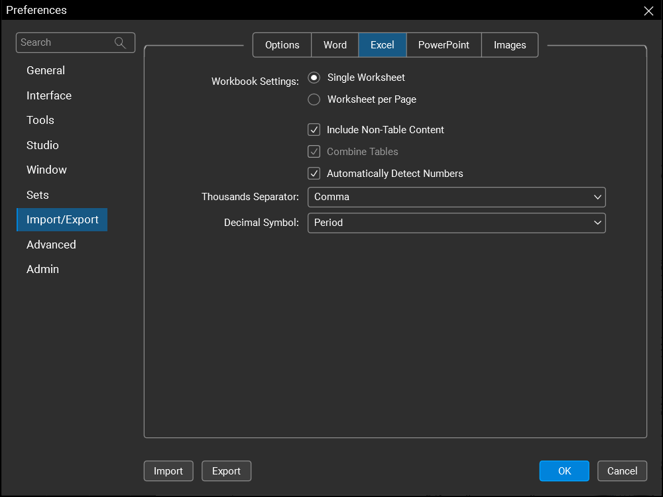Select the Single Worksheet radio button

click(x=314, y=78)
